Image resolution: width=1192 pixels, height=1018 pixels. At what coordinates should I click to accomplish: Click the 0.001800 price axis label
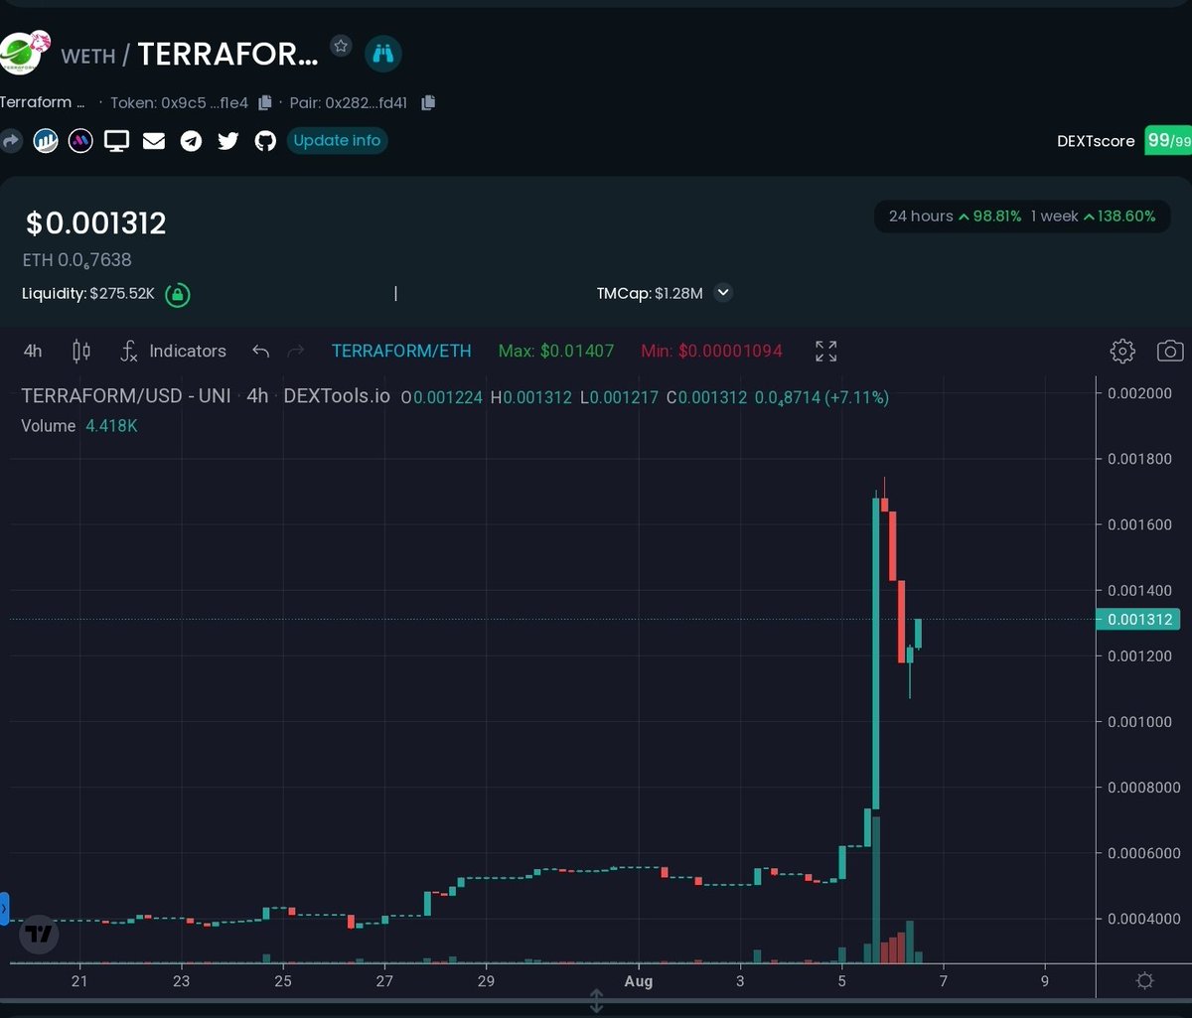(1139, 459)
